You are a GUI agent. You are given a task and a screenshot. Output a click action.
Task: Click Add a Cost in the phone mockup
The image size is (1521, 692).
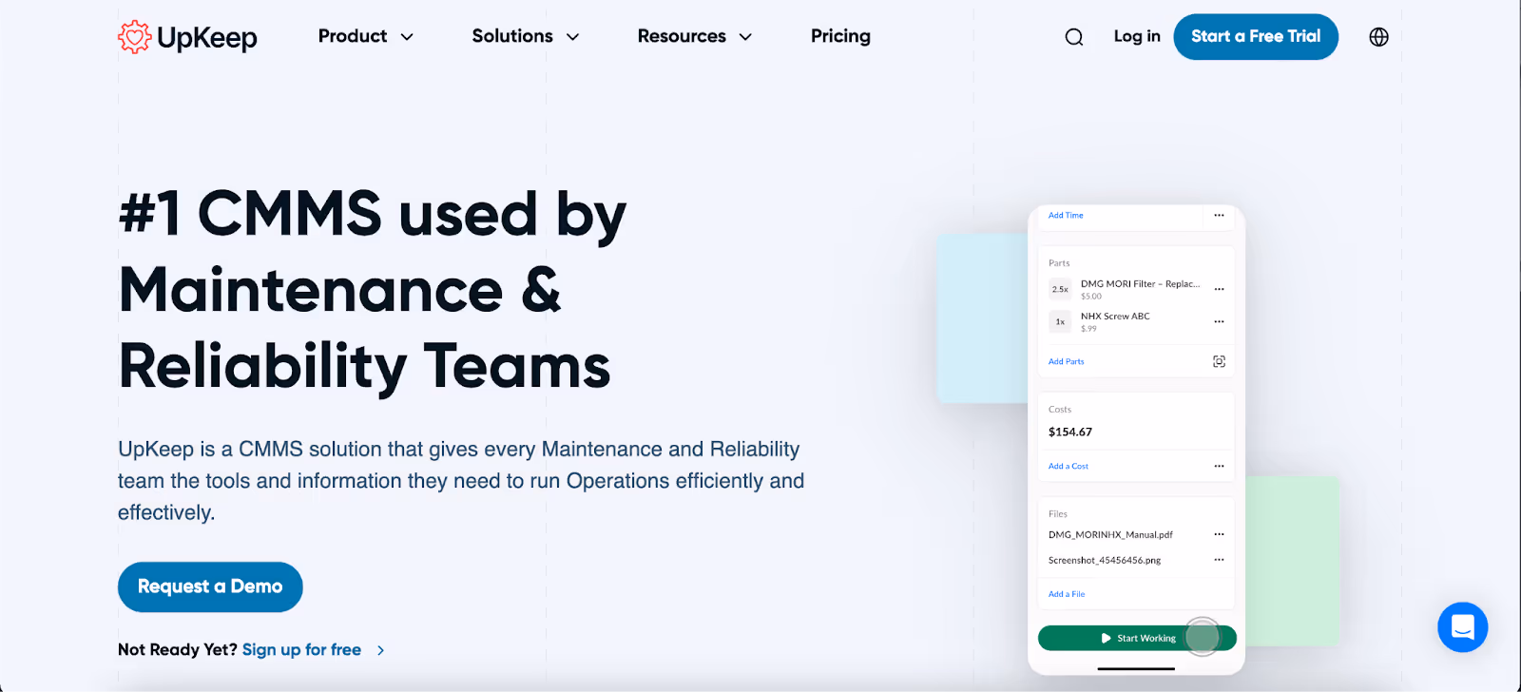click(x=1069, y=466)
